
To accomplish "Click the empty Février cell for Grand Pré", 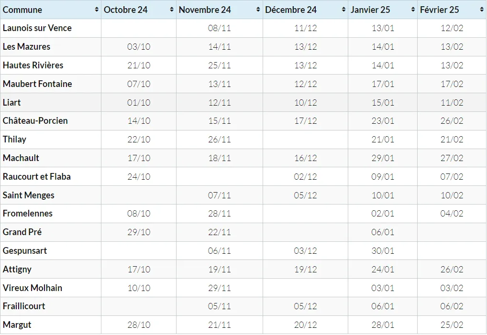I will (452, 232).
